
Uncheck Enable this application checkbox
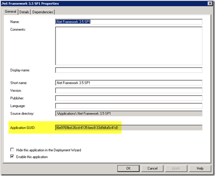click(x=12, y=156)
